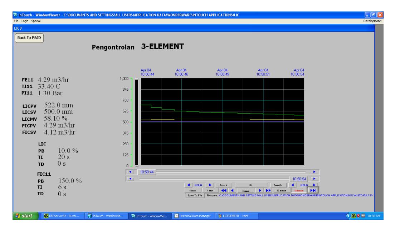Open the Logic menu
The width and height of the screenshot is (395, 231).
(25, 21)
